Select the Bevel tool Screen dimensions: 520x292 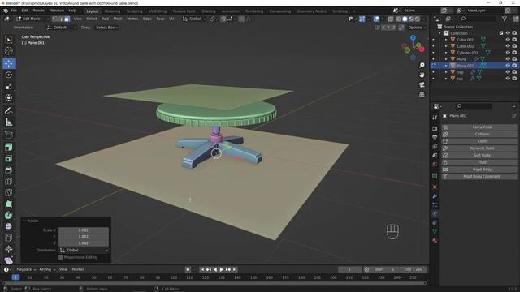click(x=9, y=170)
